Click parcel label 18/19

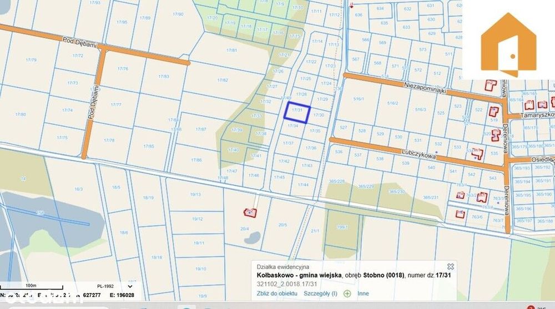coord(148,197)
